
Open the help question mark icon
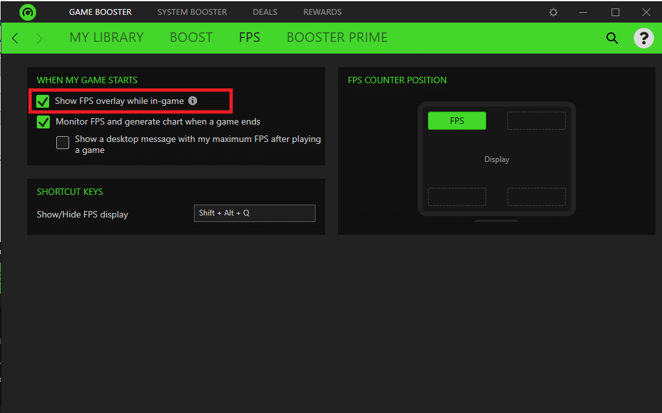(643, 38)
